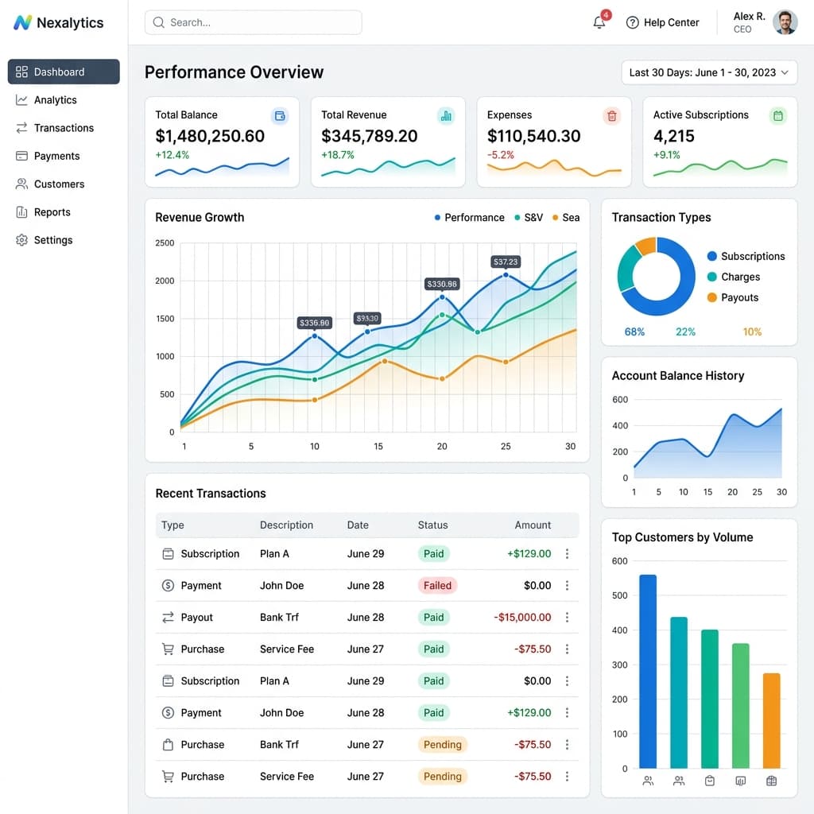Screen dimensions: 814x814
Task: Click the -$15,000.00 amount cell
Action: pos(522,617)
